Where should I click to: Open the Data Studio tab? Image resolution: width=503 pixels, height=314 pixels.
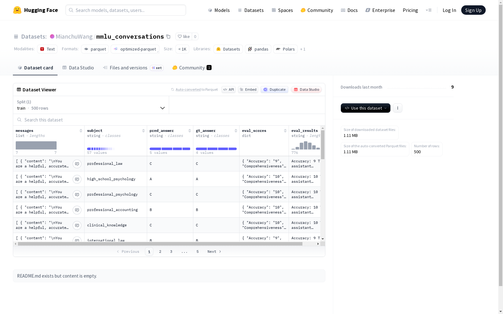(78, 68)
